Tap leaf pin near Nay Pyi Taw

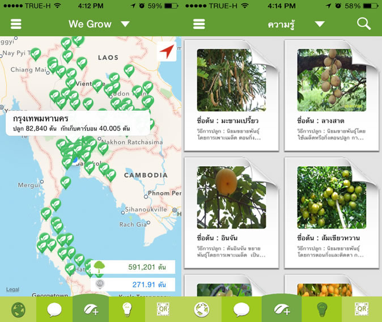(36, 54)
